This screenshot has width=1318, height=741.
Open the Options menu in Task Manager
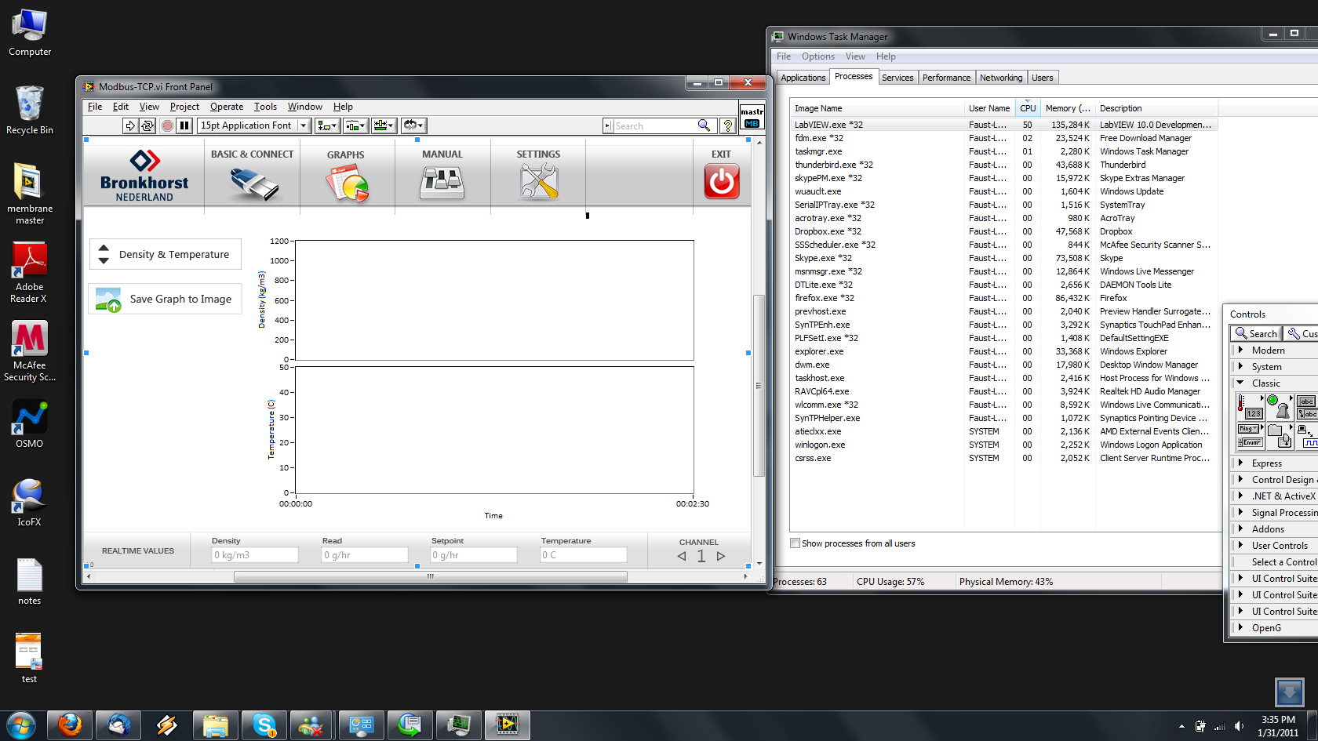click(817, 56)
